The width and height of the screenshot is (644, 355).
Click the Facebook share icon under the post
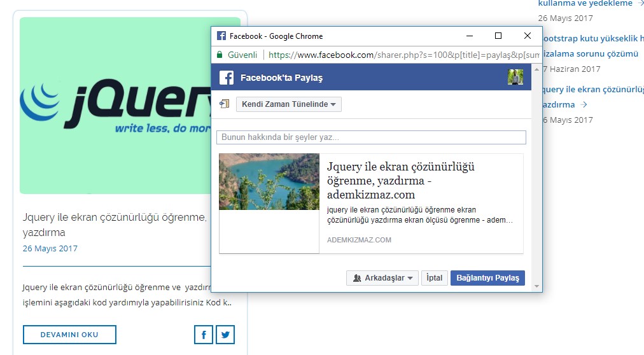[x=203, y=335]
